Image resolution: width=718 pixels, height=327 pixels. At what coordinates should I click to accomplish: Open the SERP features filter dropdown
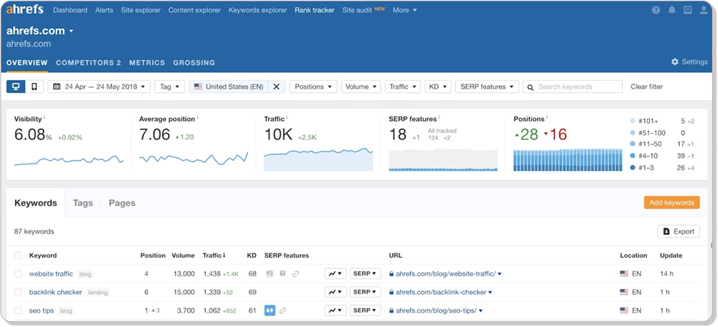click(487, 87)
